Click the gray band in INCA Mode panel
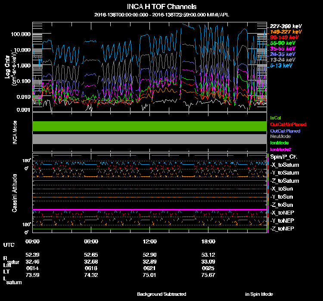 click(x=149, y=139)
